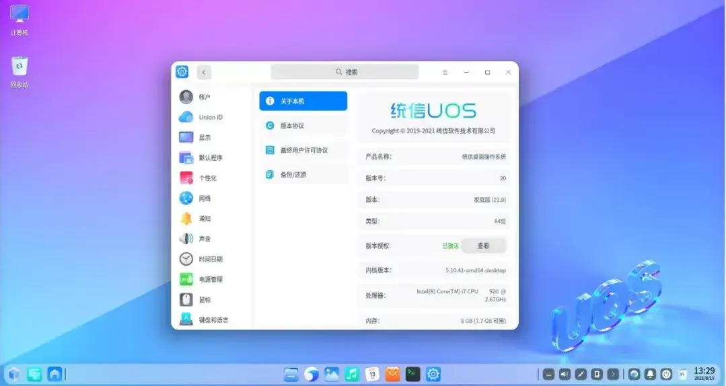Image resolution: width=726 pixels, height=386 pixels.
Task: Open the 网络 network settings
Action: (x=195, y=198)
